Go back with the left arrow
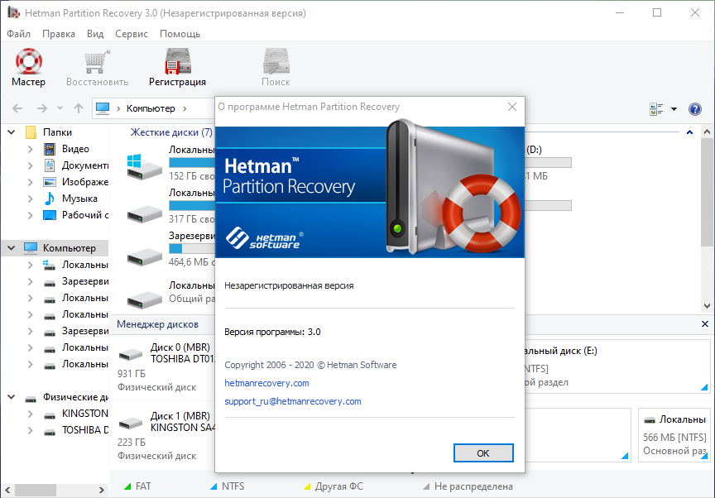 [17, 108]
